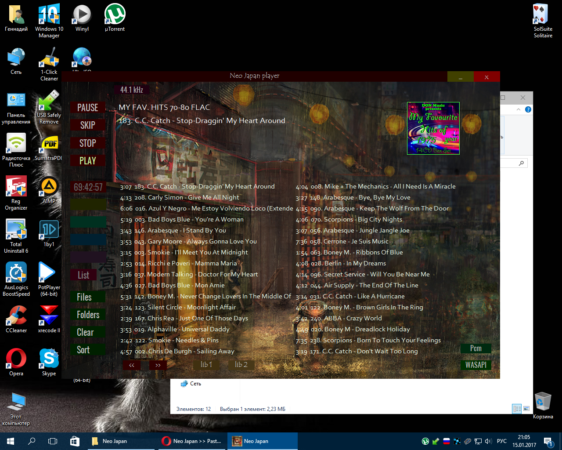Open the Windows Store taskbar icon
562x450 pixels.
click(x=75, y=441)
